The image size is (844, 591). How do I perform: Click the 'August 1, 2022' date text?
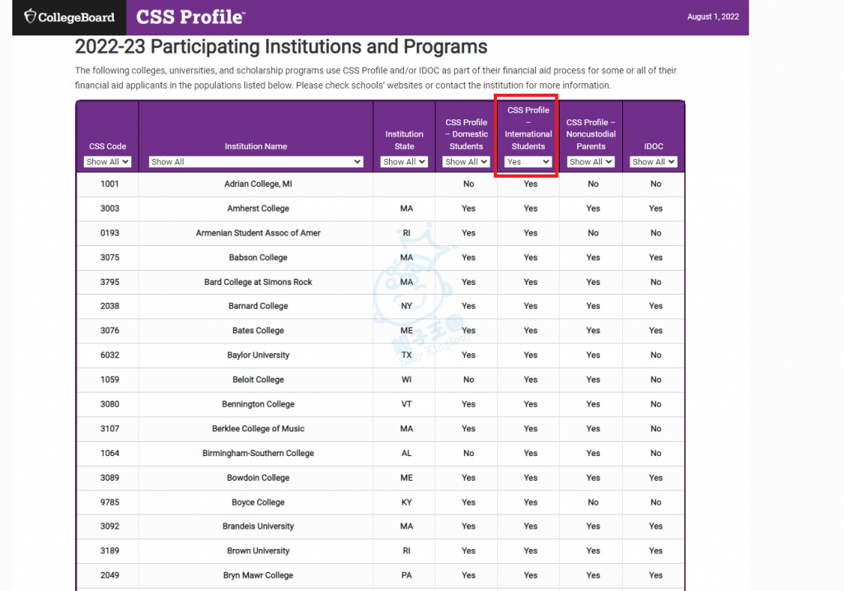coord(713,16)
